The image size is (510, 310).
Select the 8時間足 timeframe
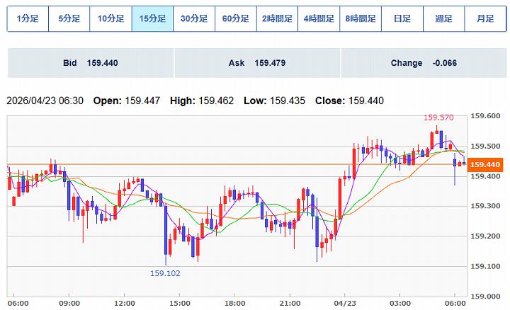point(361,19)
